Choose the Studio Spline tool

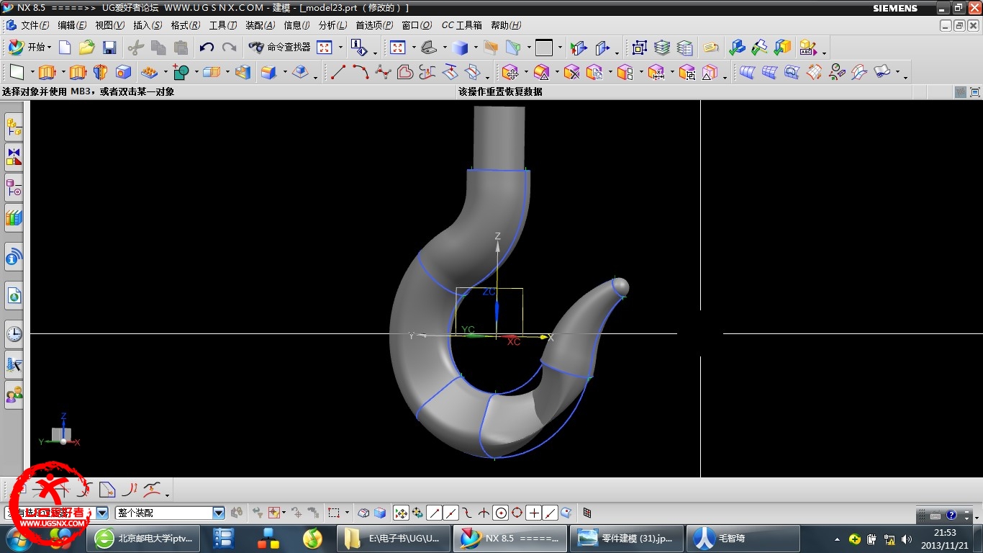pos(383,72)
